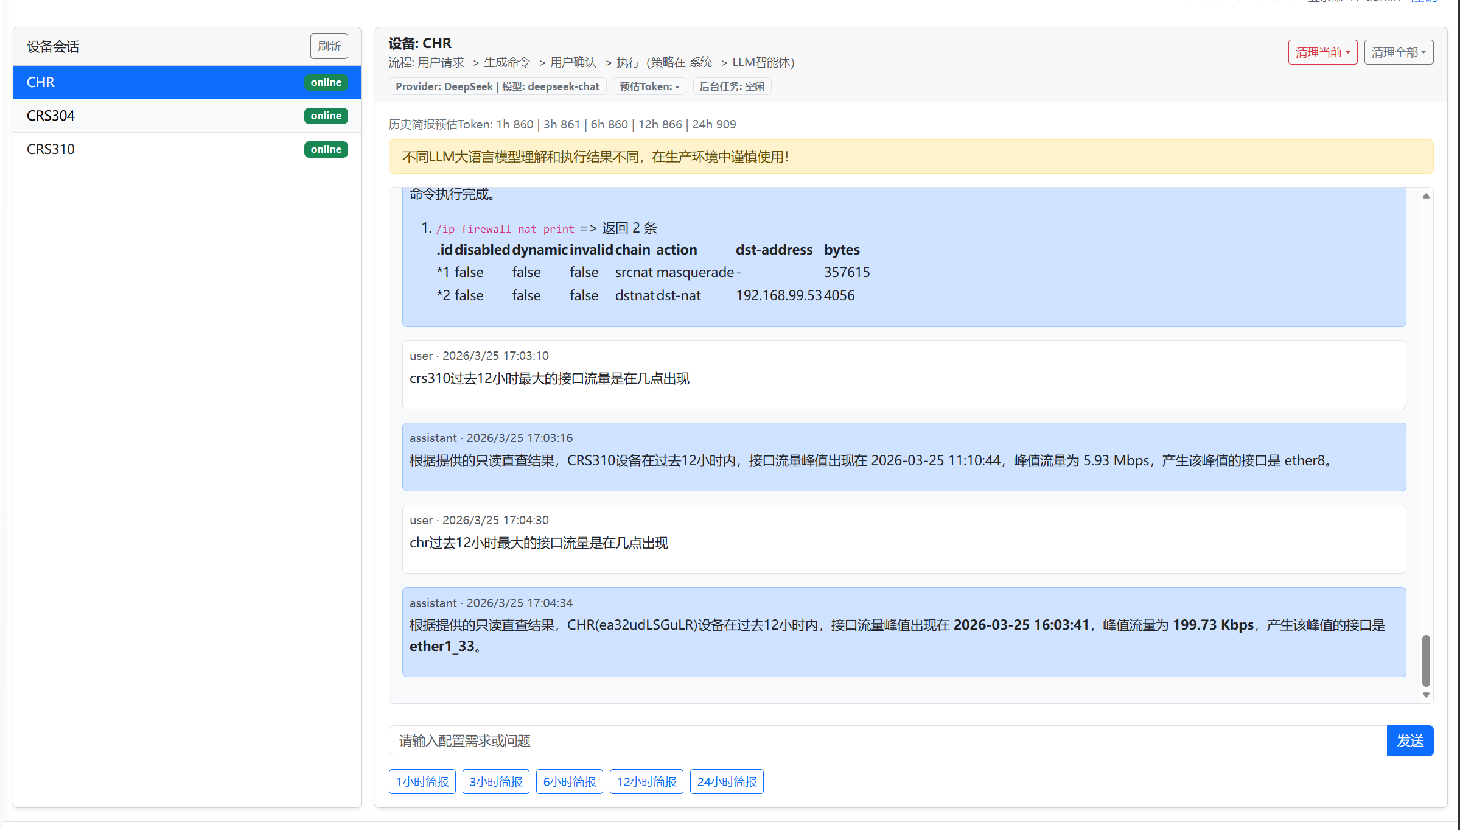The image size is (1460, 830).
Task: Request the 24小时简报 report
Action: [x=727, y=781]
